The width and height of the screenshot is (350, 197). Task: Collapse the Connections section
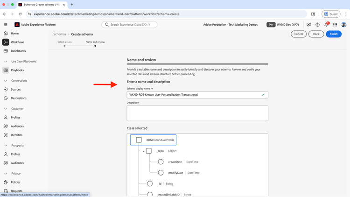point(6,81)
